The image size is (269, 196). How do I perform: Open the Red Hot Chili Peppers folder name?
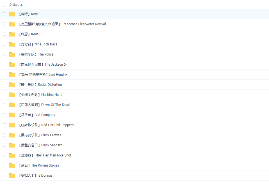[x=46, y=125]
